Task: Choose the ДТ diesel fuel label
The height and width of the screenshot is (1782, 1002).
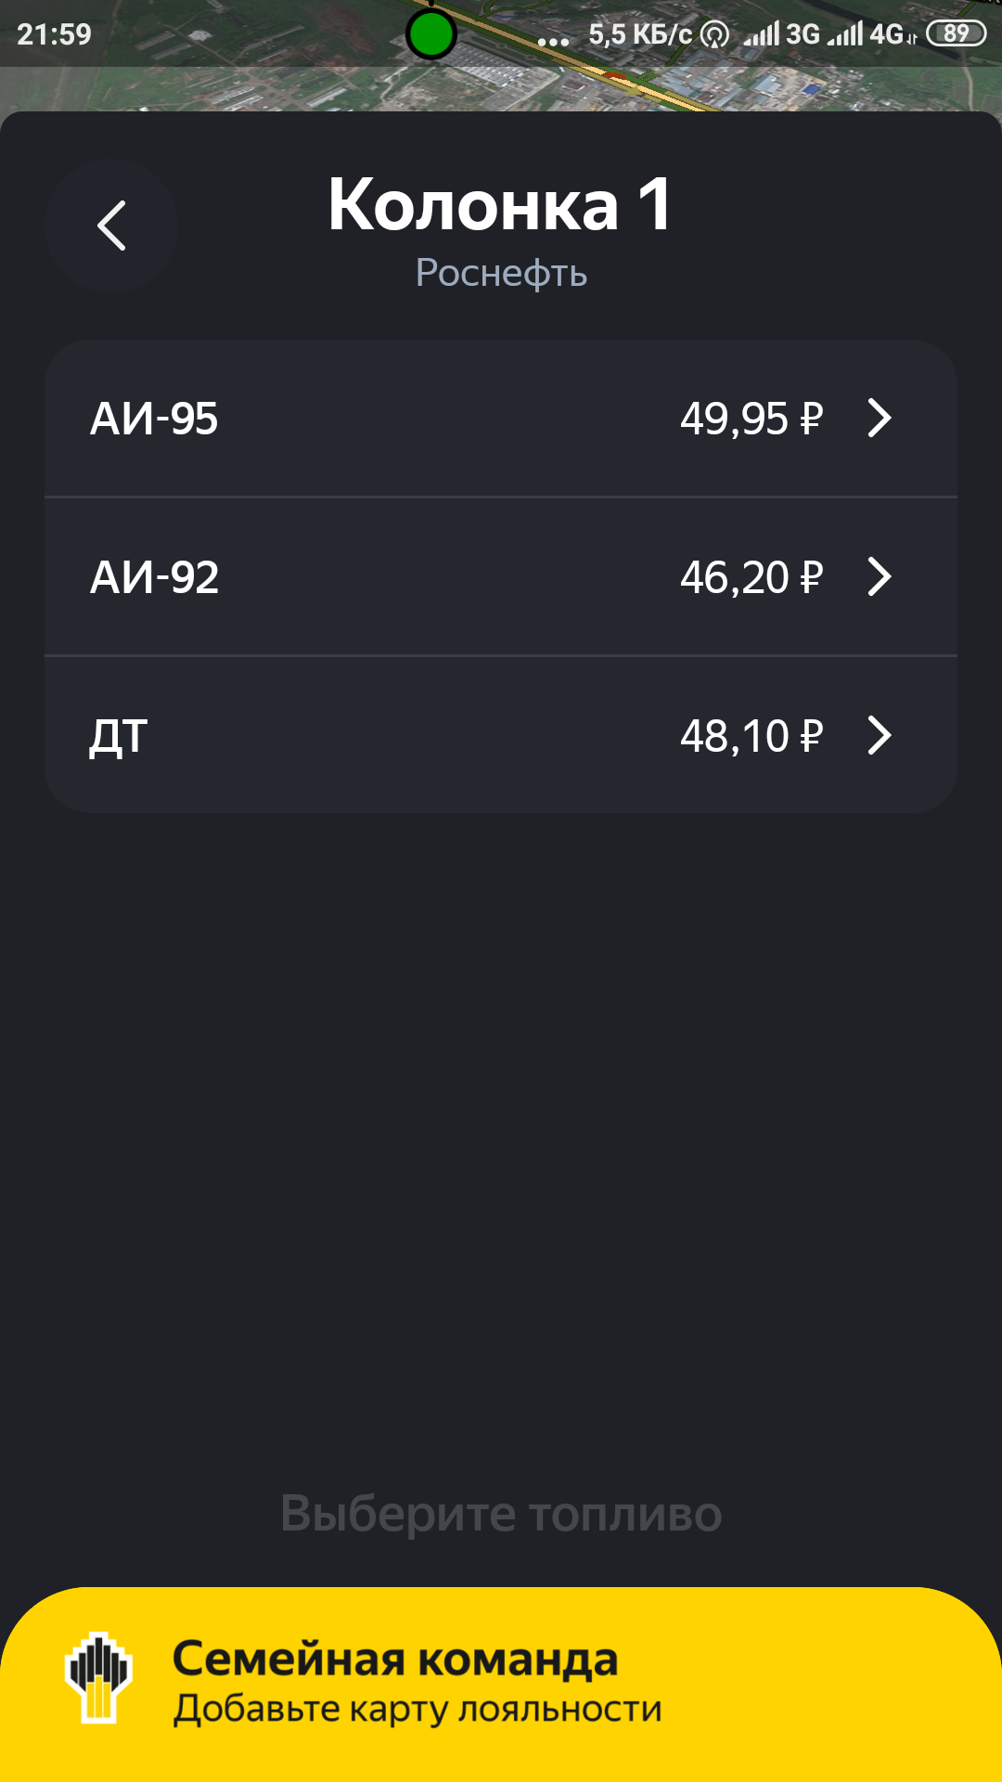Action: pyautogui.click(x=118, y=737)
